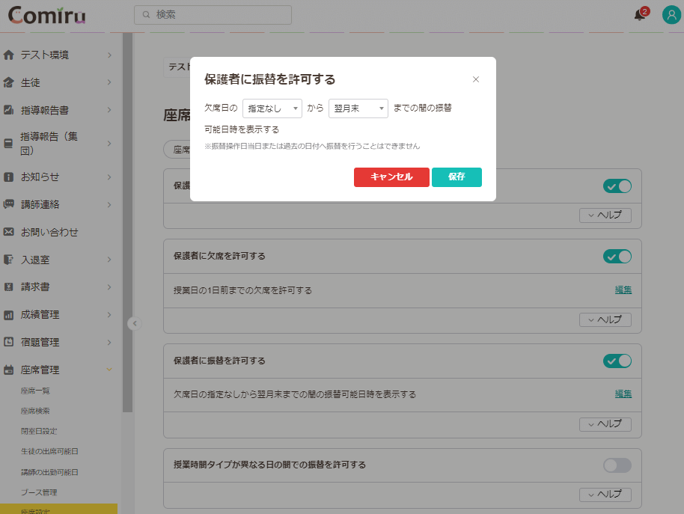Open the 指定なし dropdown in dialog
The image size is (684, 514).
(x=272, y=108)
